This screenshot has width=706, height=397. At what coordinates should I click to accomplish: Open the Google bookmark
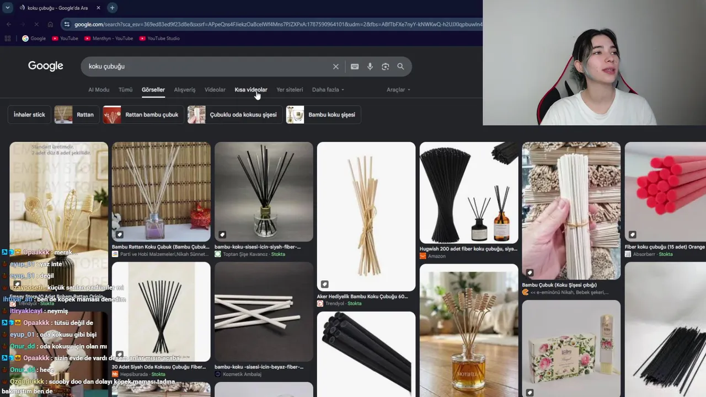tap(34, 39)
